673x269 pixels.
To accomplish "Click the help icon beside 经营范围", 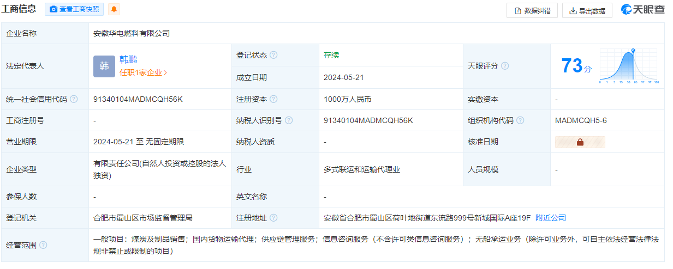I will coord(43,245).
